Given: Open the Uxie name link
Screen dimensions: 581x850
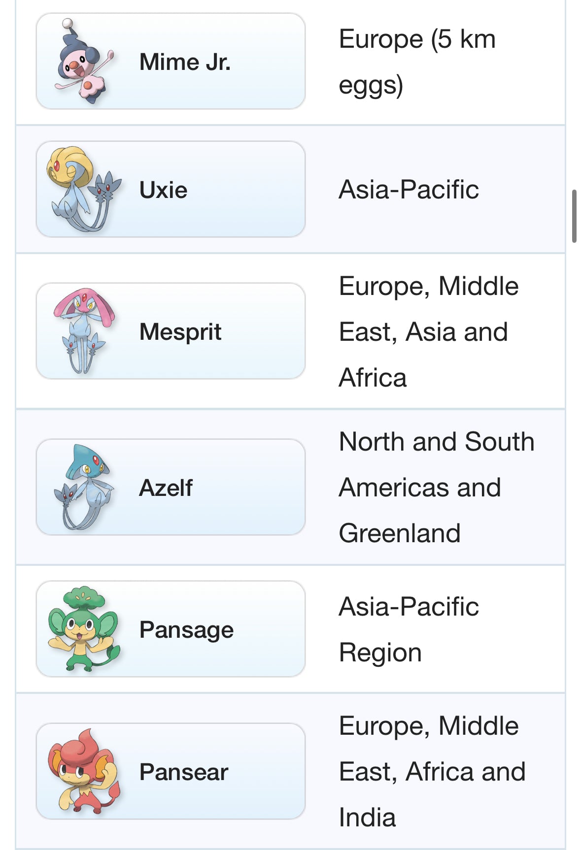Looking at the screenshot, I should (x=163, y=190).
